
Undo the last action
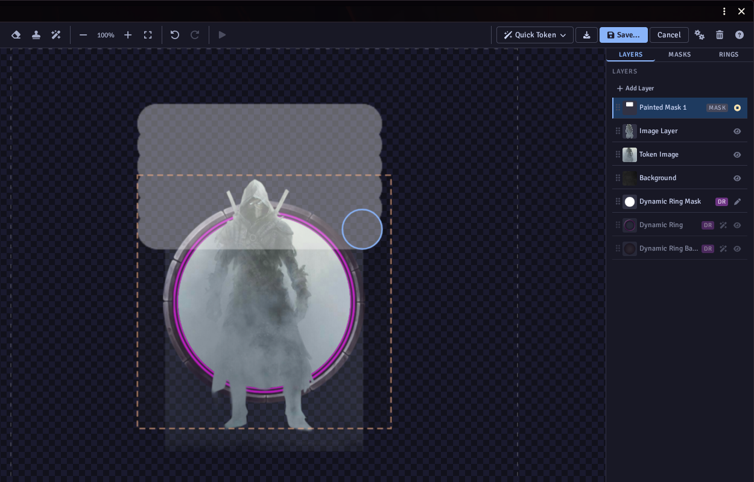point(175,35)
